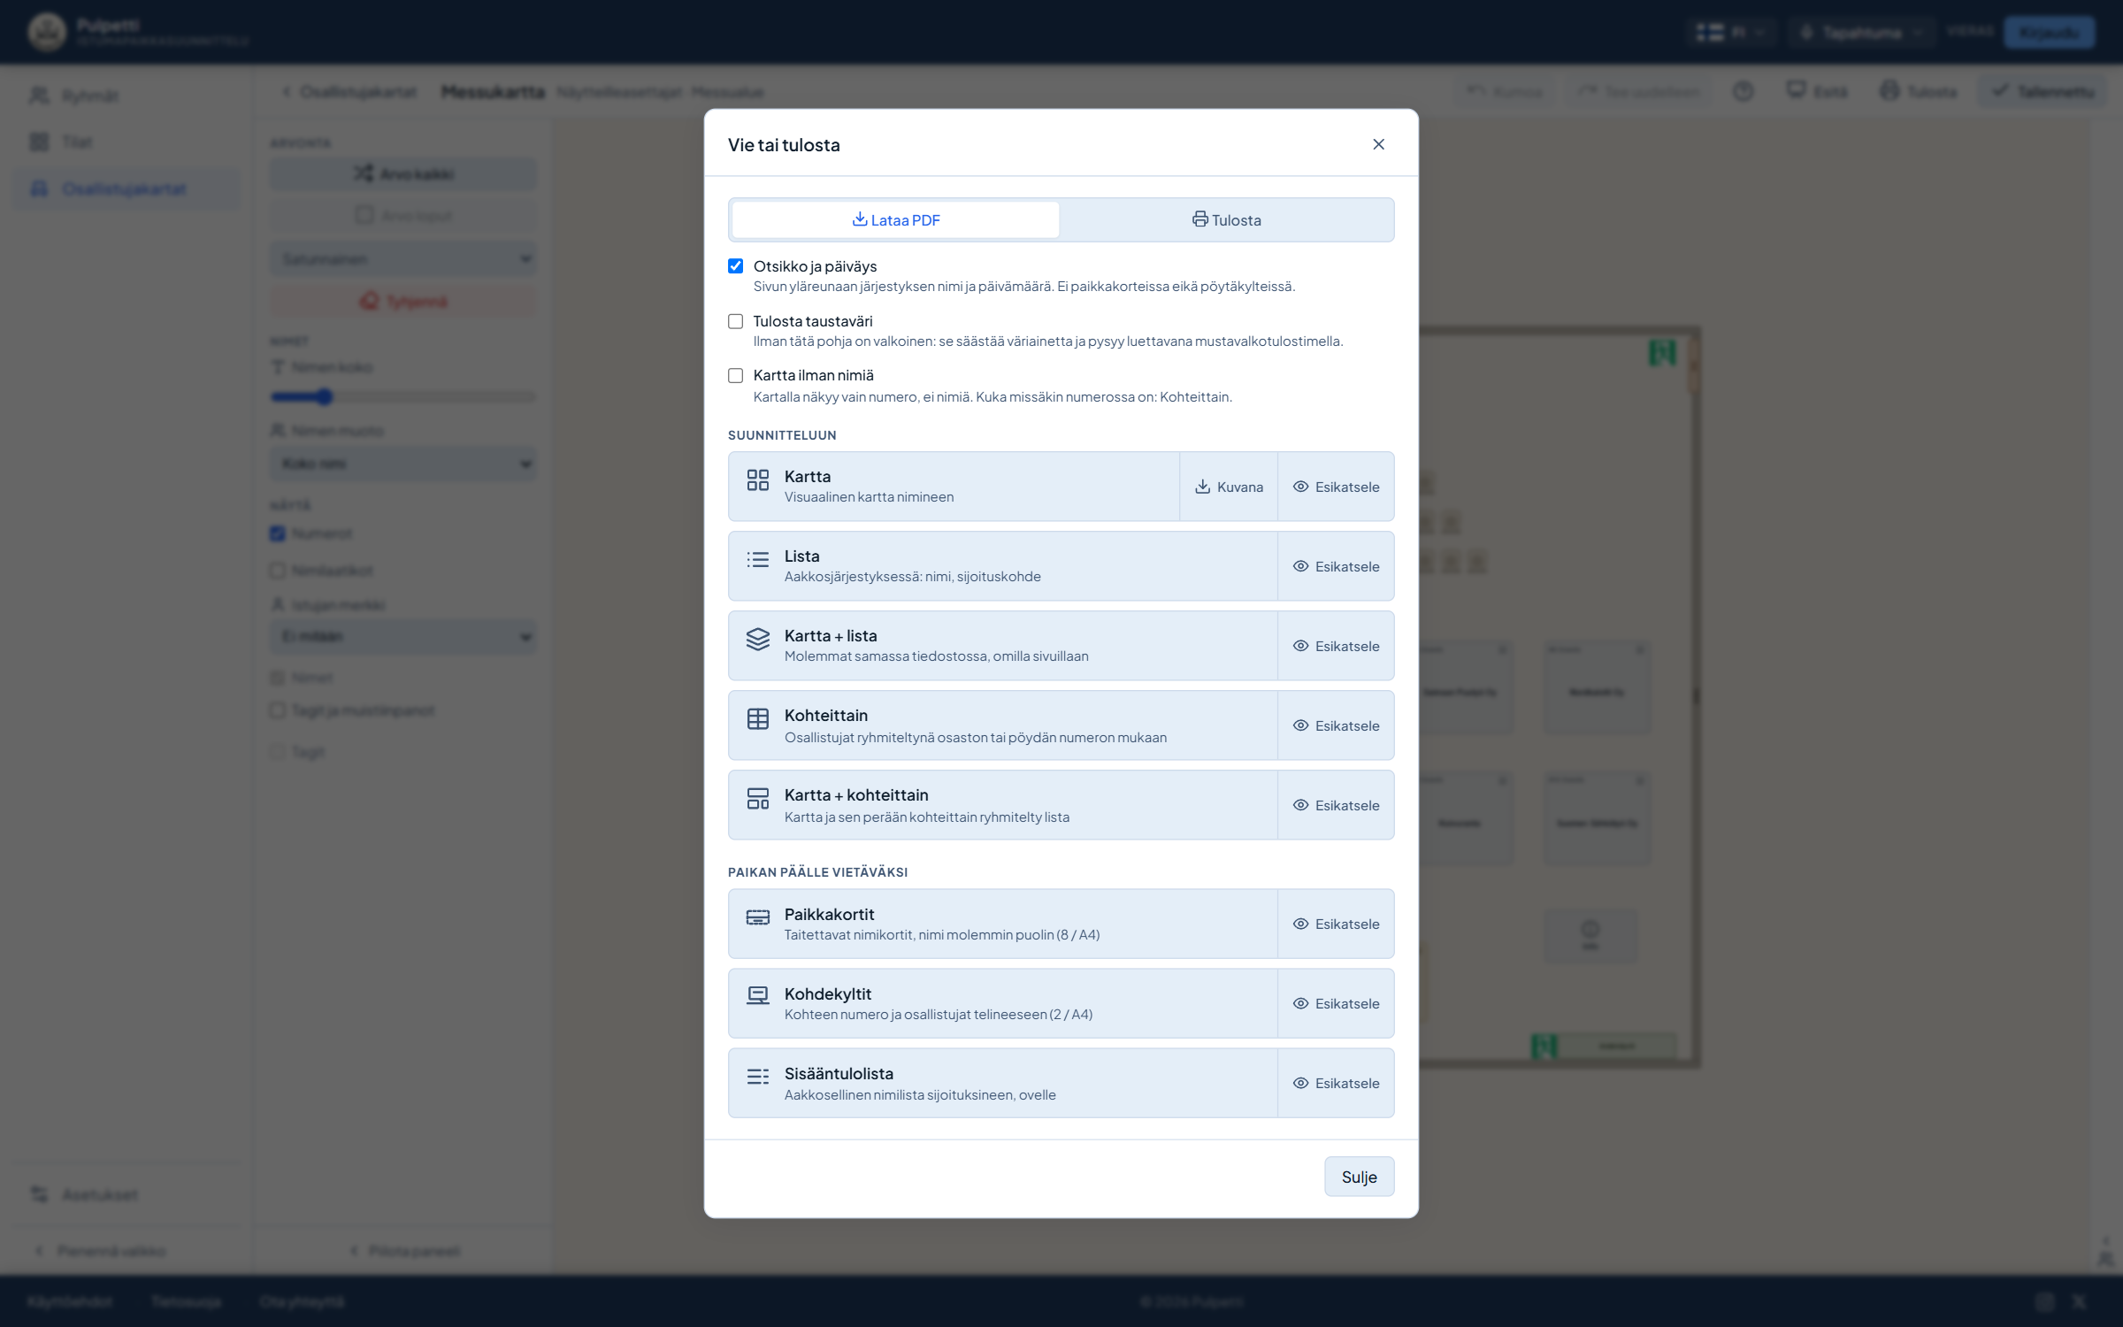Uncheck Otsikko ja päiväys checkbox
The image size is (2123, 1327).
735,266
